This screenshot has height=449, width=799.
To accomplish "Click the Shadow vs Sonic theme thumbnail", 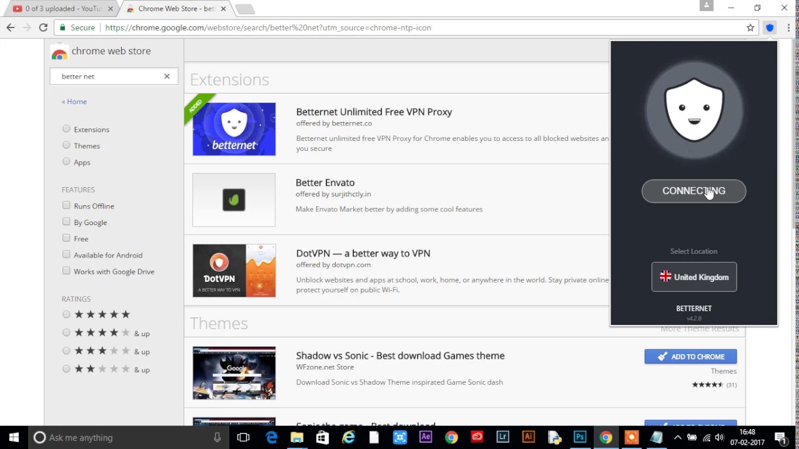I will coord(234,373).
